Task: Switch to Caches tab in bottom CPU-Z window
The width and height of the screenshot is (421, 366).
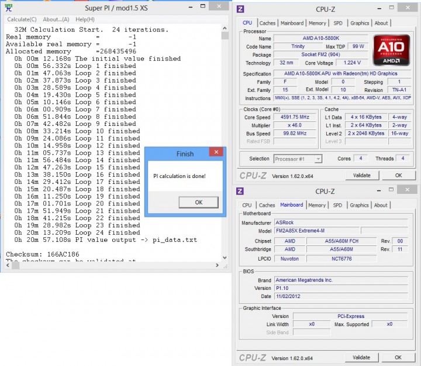Action: pyautogui.click(x=267, y=205)
